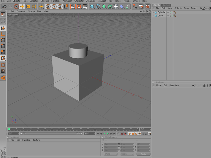Open the viewport Display menu

[x=31, y=11]
